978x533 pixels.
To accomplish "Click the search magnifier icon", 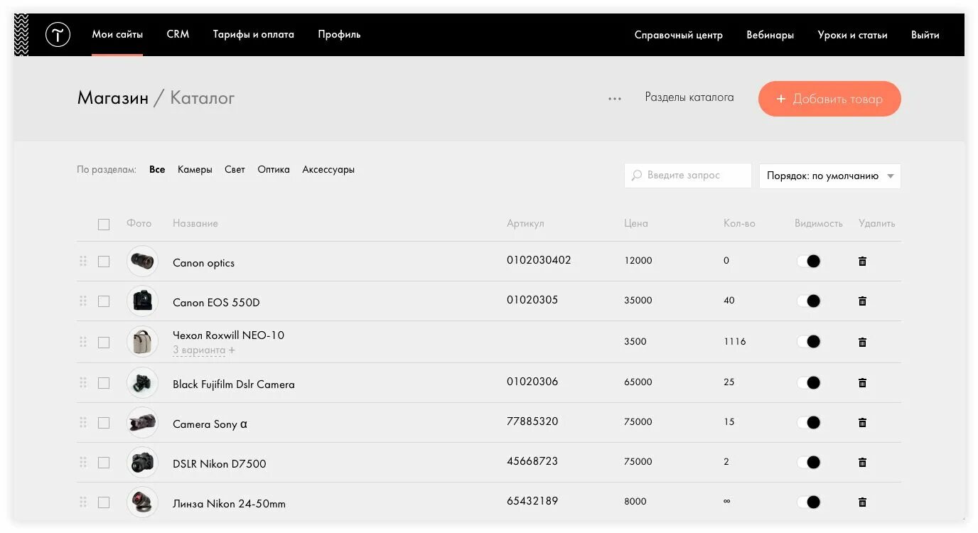I will pos(636,176).
